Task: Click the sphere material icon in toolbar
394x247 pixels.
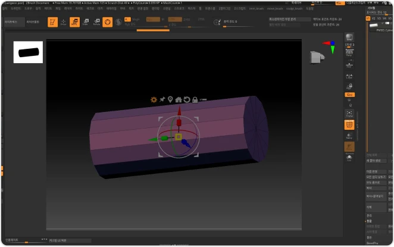Action: pyautogui.click(x=118, y=22)
